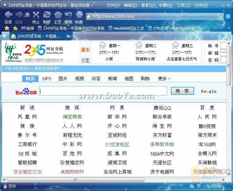Open the 淘宝特卖 link

(72, 117)
